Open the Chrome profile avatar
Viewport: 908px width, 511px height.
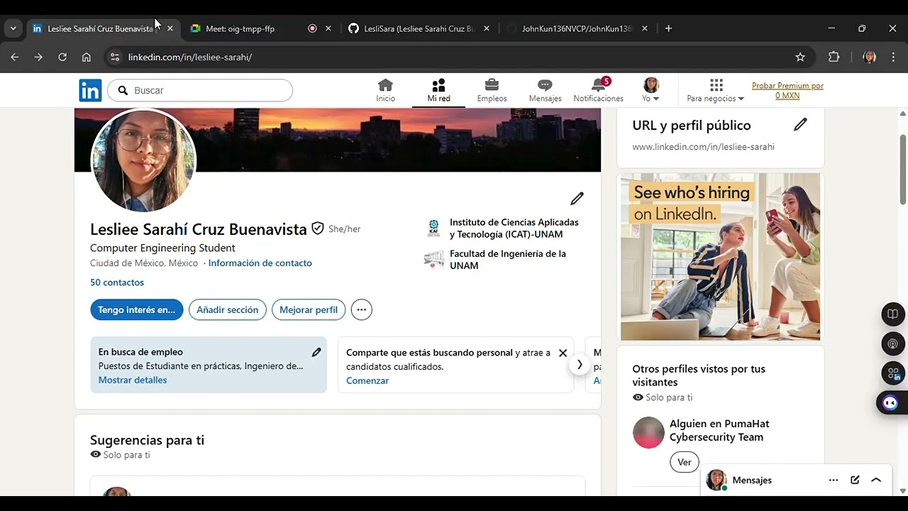(x=870, y=57)
